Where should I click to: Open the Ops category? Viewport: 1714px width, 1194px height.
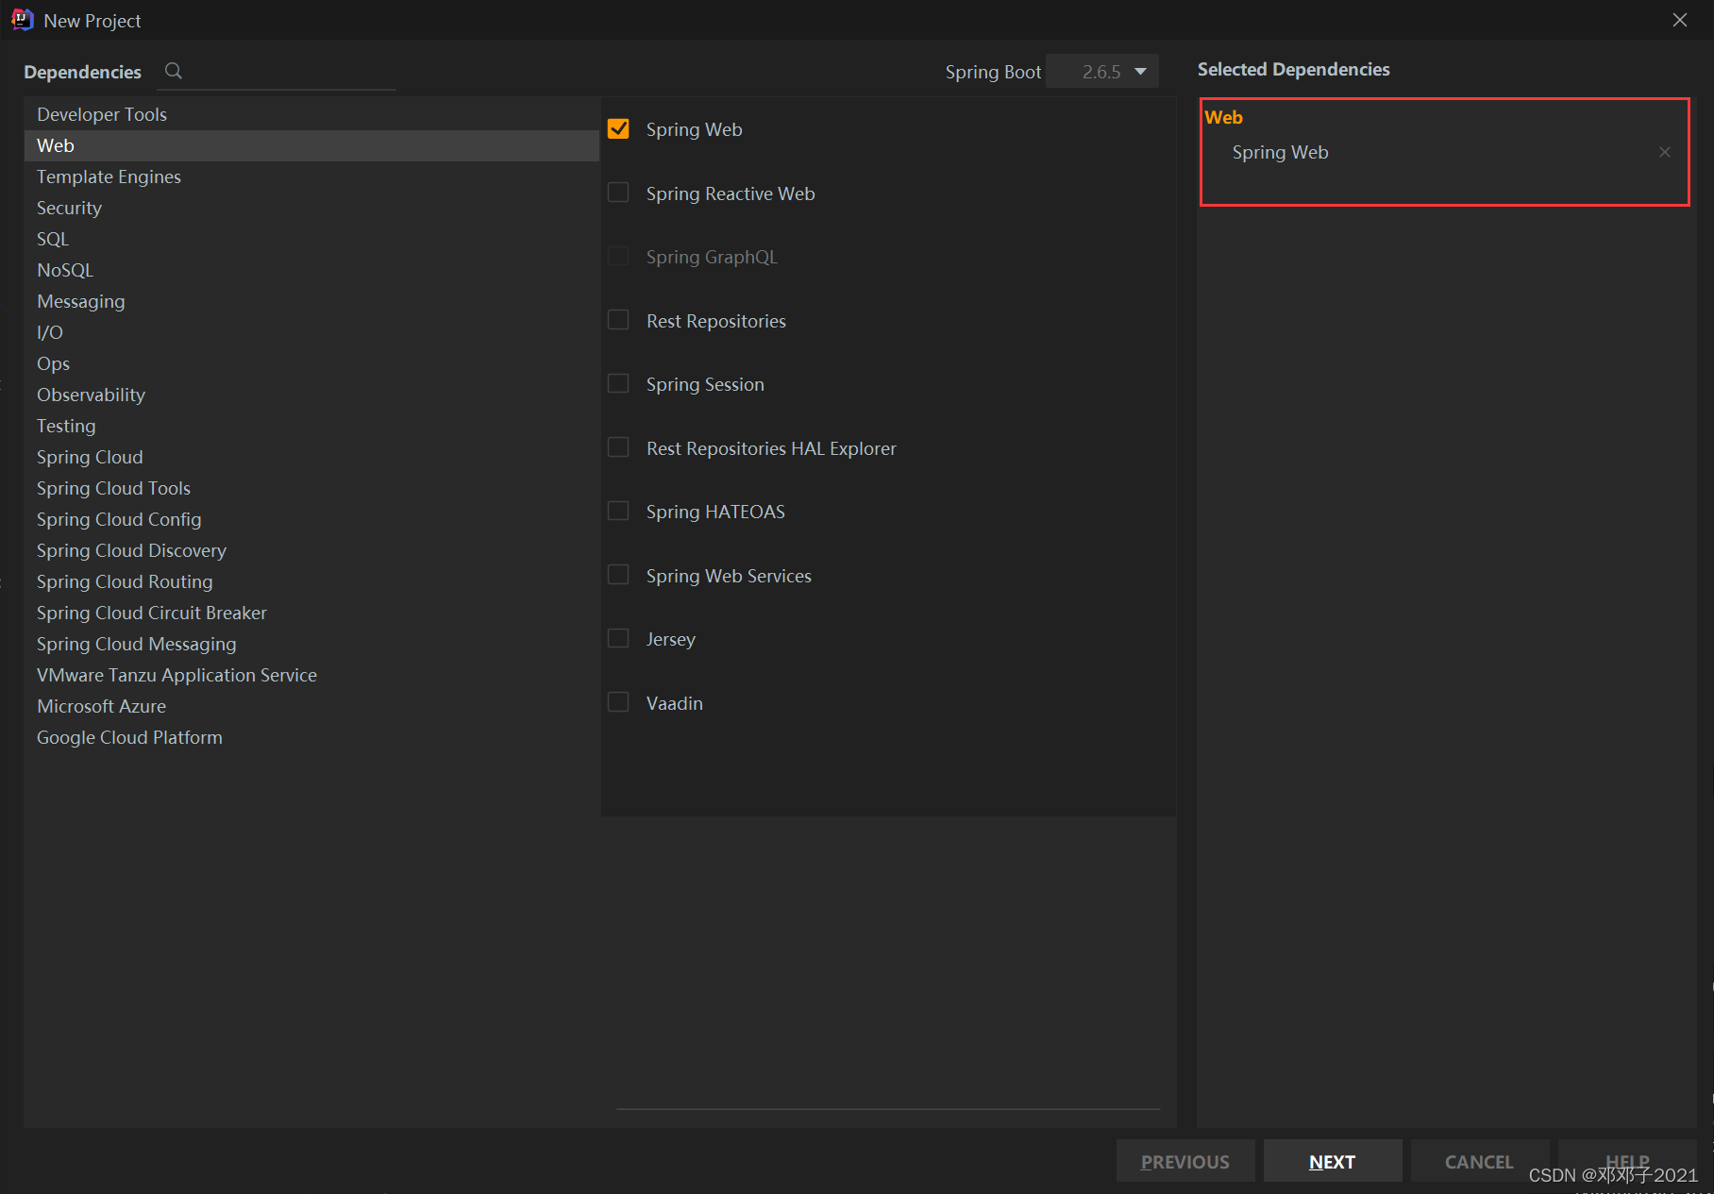tap(311, 363)
